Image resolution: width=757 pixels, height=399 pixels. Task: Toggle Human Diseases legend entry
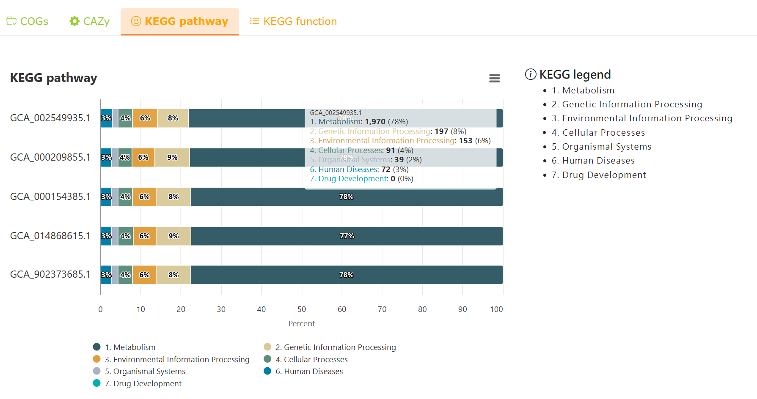313,371
